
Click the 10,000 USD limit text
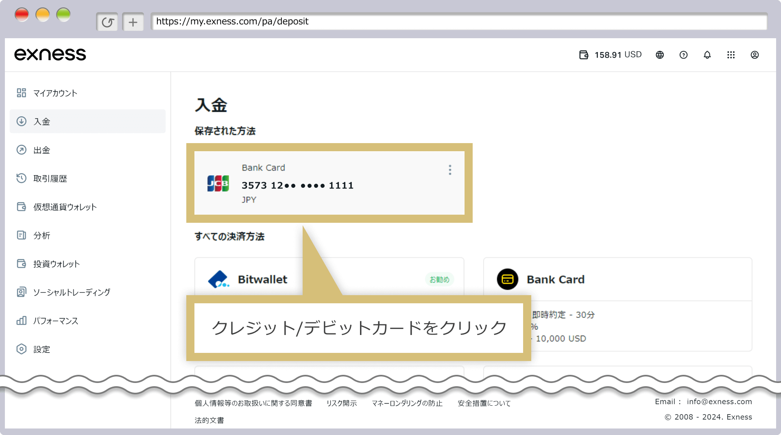pyautogui.click(x=561, y=338)
